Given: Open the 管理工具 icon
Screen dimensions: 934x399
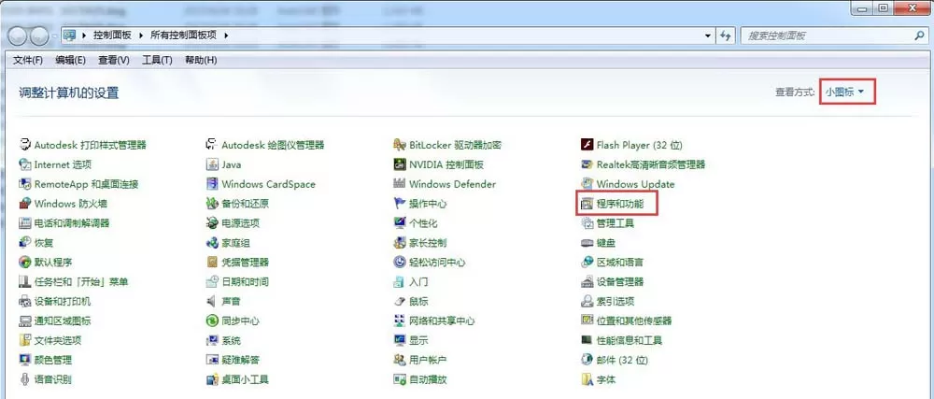Looking at the screenshot, I should tap(587, 223).
